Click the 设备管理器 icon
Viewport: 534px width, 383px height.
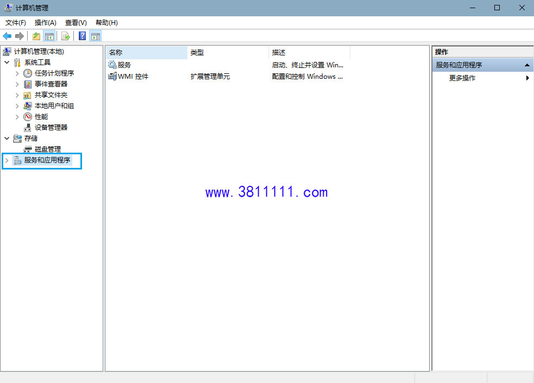(x=28, y=128)
